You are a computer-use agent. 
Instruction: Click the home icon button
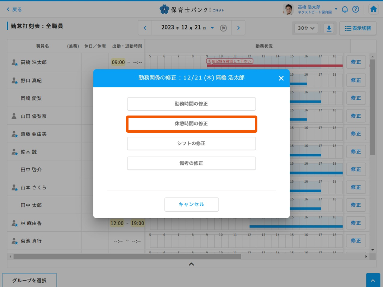point(373,9)
